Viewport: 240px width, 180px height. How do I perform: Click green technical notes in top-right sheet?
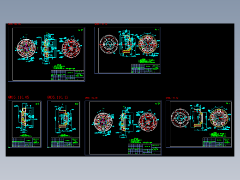point(147,61)
